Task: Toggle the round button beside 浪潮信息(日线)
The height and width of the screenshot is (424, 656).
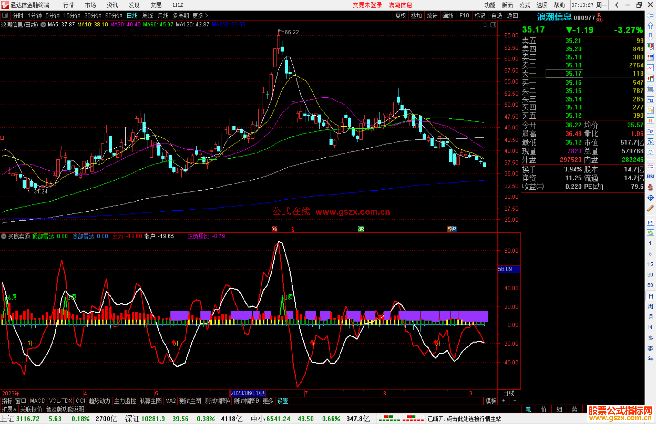Action: point(43,25)
